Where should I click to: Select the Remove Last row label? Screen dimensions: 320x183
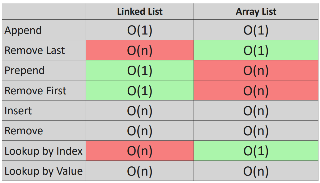click(35, 51)
